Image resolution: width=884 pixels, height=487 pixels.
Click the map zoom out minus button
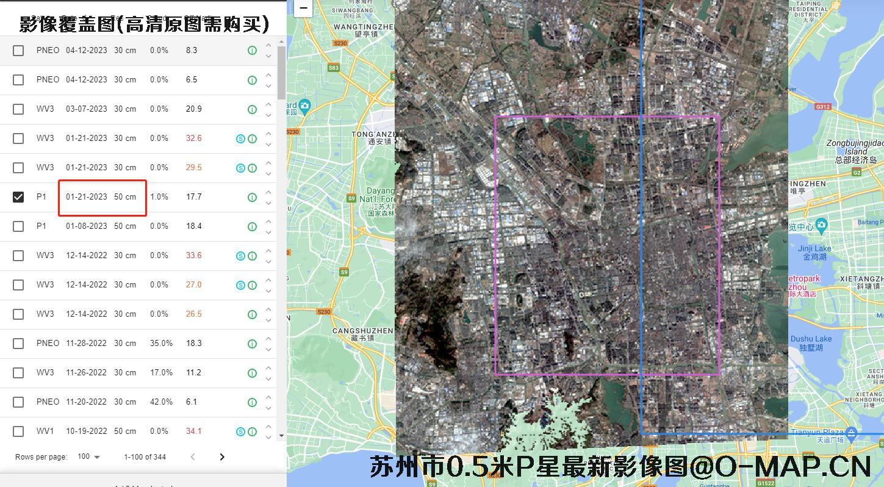pyautogui.click(x=303, y=8)
